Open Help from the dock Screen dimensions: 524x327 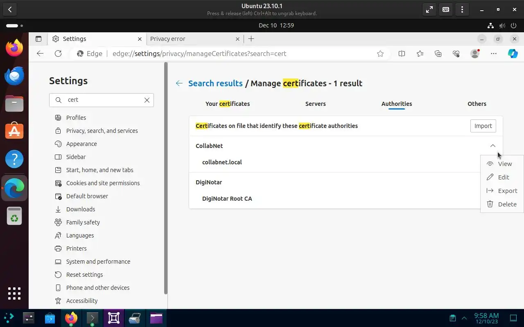click(14, 159)
